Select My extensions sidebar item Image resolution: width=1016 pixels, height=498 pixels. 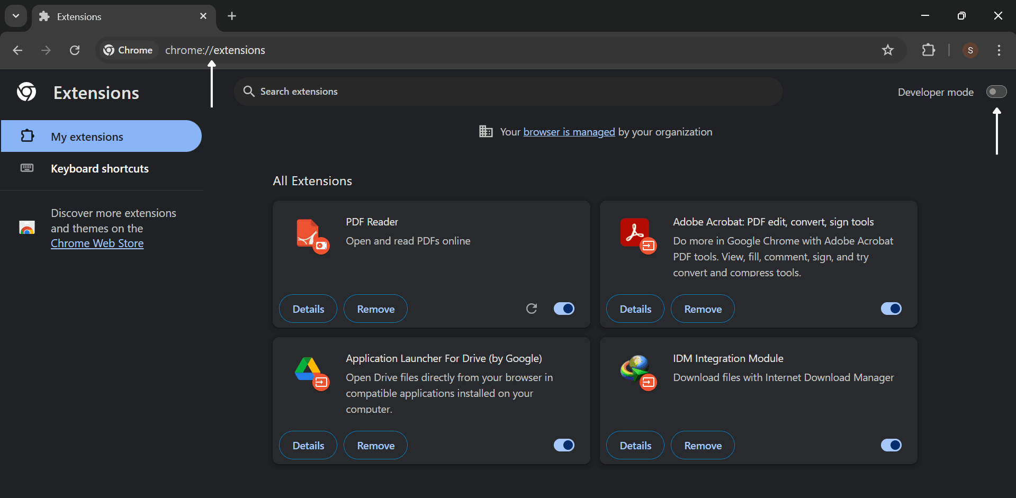pos(101,137)
